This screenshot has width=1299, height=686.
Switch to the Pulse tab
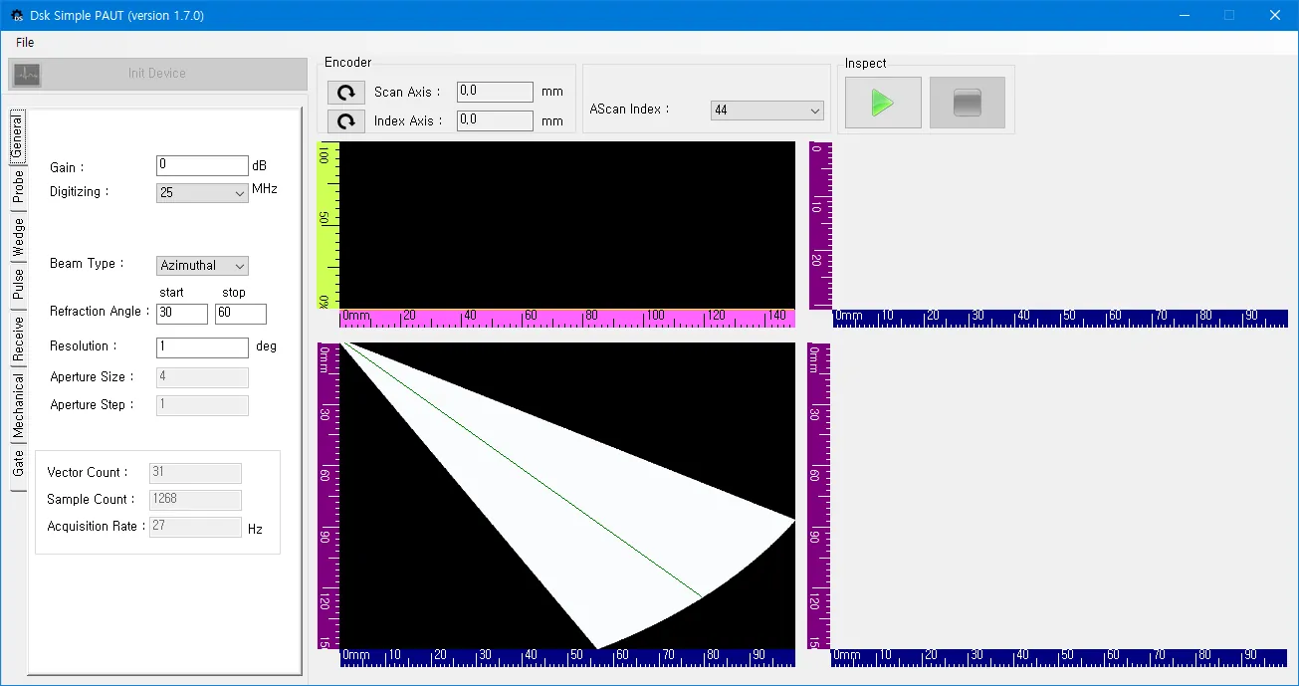18,285
